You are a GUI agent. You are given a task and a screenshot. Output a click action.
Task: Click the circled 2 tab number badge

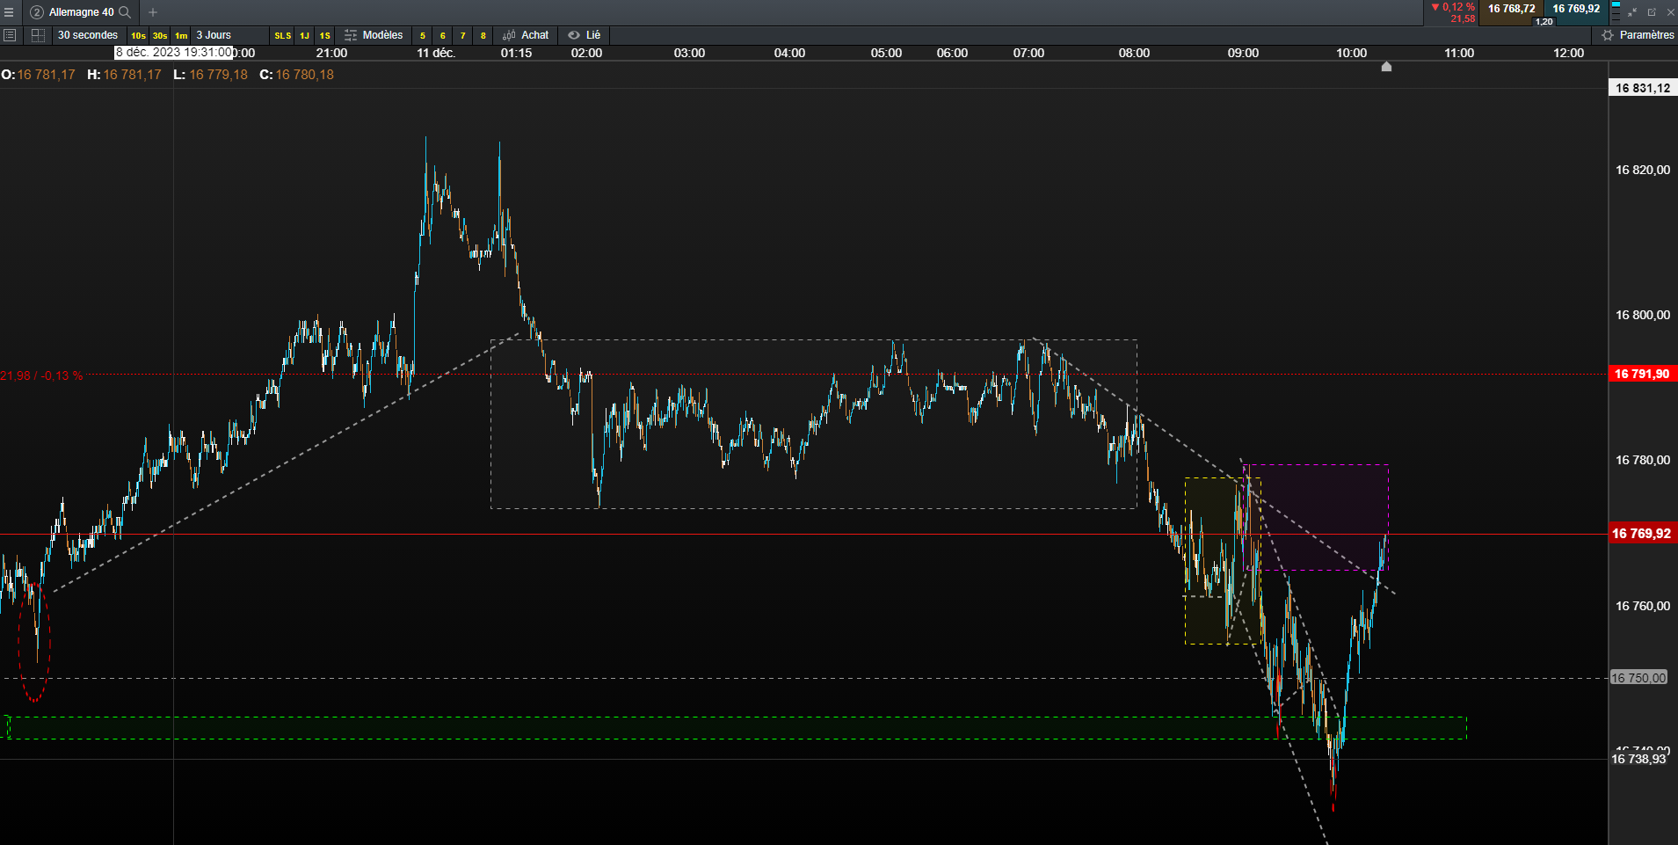(x=37, y=12)
